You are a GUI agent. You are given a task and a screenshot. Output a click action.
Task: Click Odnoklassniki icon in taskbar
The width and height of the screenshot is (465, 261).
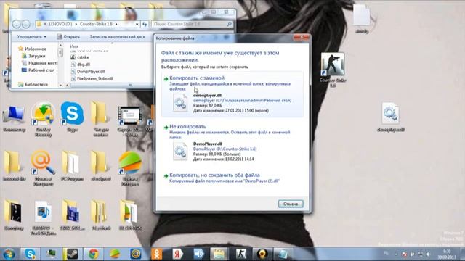coord(156,254)
